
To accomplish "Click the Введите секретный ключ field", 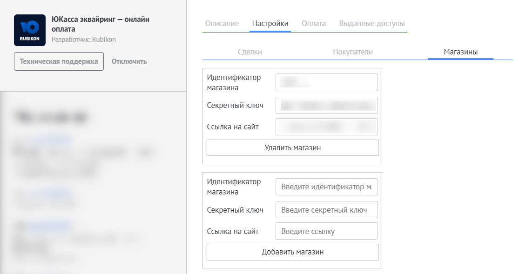I will (327, 210).
